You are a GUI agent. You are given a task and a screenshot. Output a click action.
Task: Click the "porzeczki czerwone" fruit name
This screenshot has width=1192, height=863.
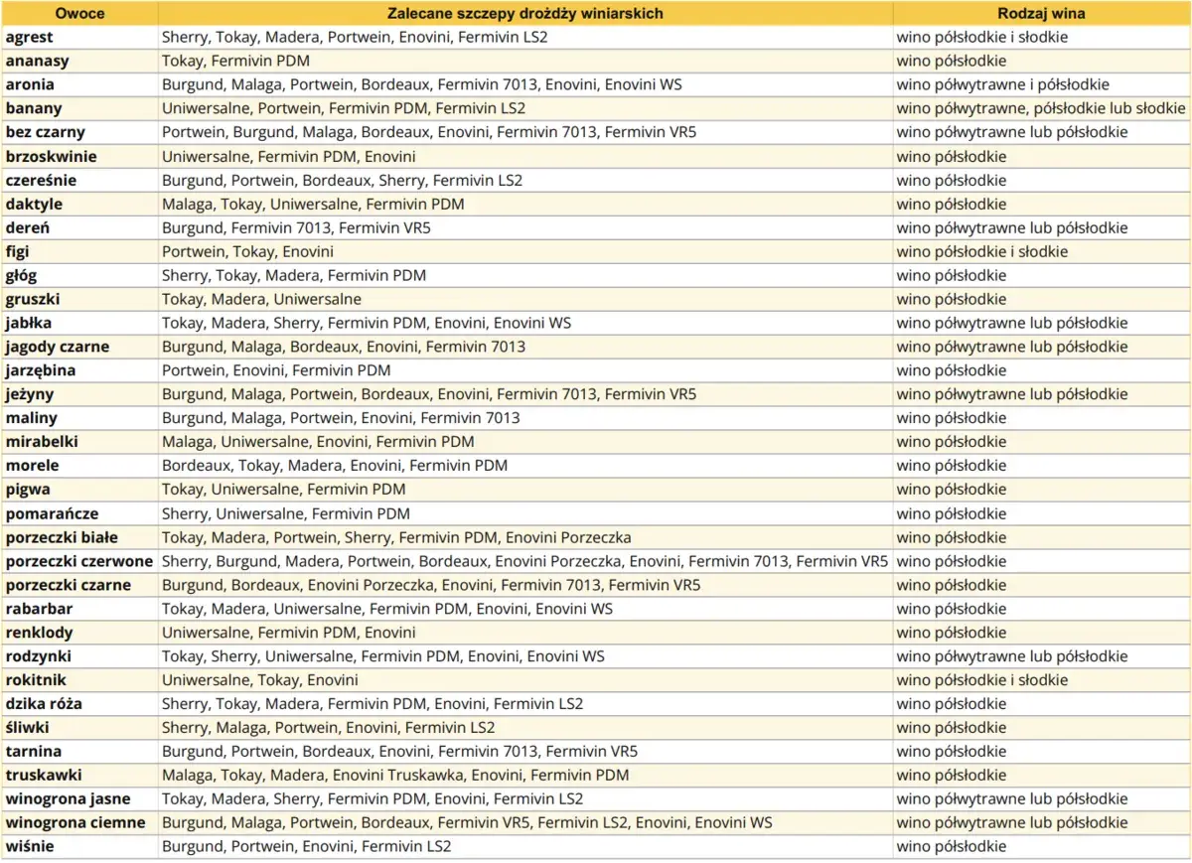79,561
